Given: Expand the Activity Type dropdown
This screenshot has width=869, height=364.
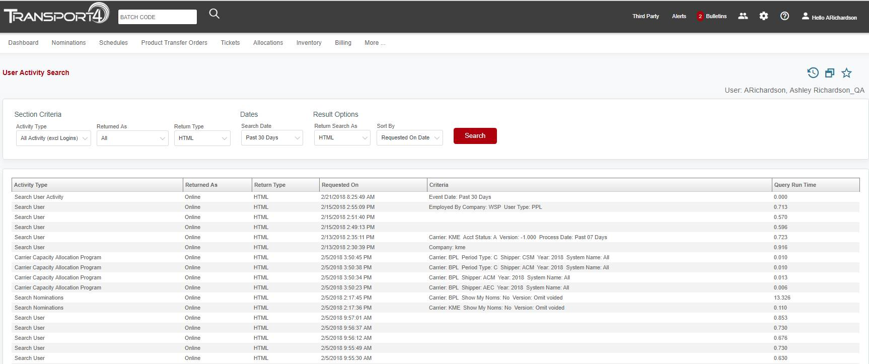Looking at the screenshot, I should (53, 138).
